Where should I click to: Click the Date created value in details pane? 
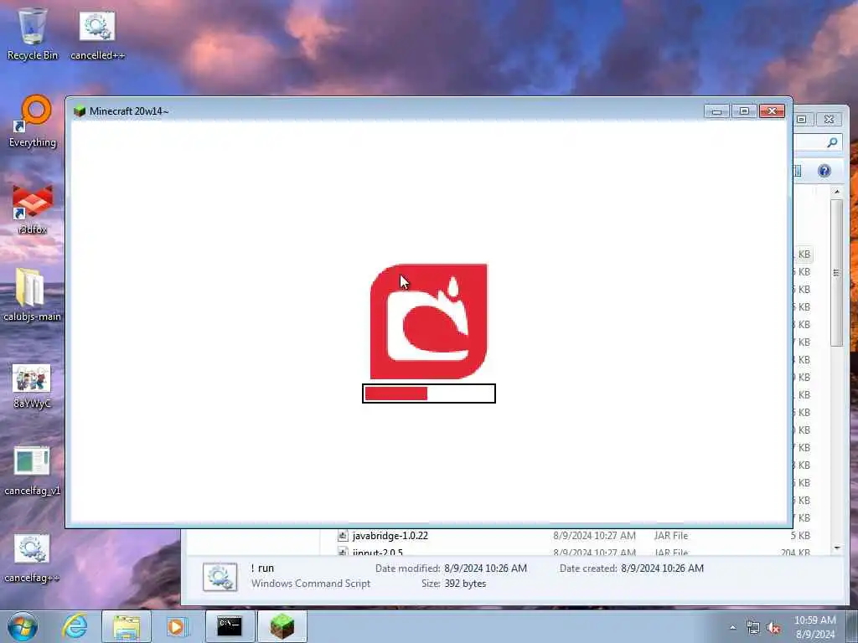pyautogui.click(x=662, y=568)
